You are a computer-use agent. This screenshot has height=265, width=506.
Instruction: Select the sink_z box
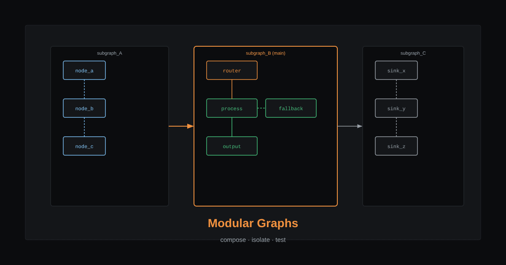tap(396, 146)
